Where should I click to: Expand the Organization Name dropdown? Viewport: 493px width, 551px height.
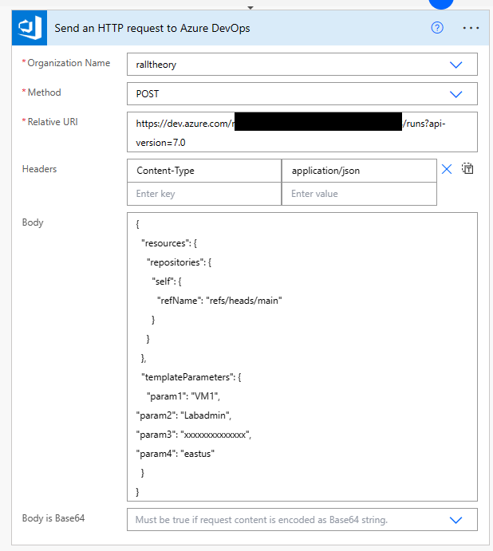456,65
